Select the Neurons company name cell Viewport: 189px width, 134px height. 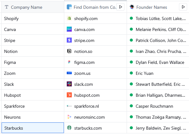(33, 117)
